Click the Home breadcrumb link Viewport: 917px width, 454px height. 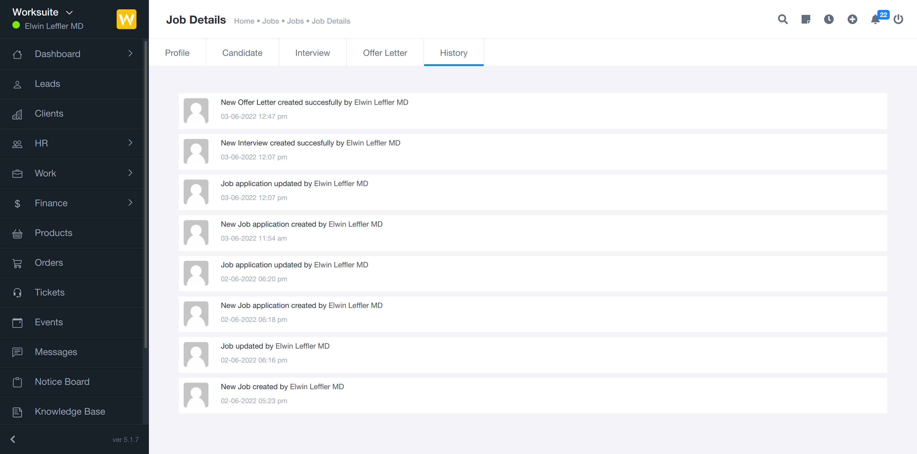(x=244, y=21)
